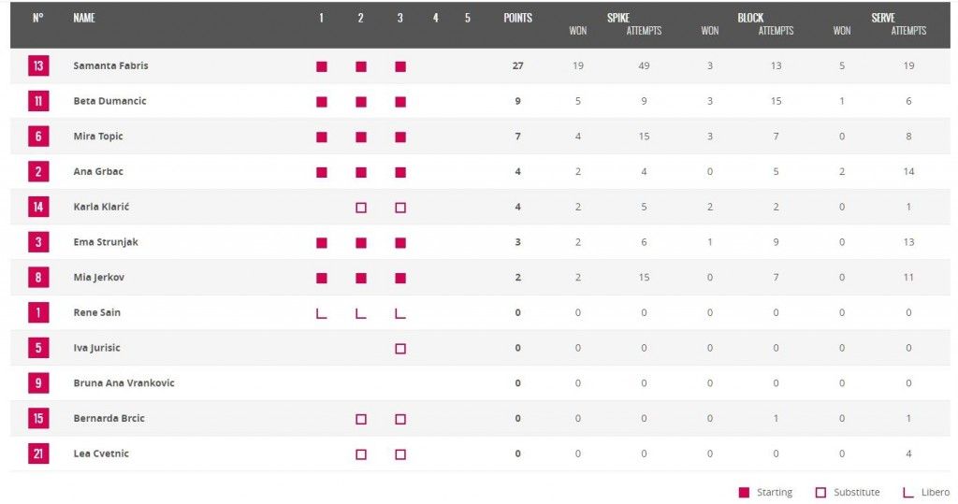Click Rene Sain's set 1 libero marker
The height and width of the screenshot is (504, 958).
pos(322,313)
